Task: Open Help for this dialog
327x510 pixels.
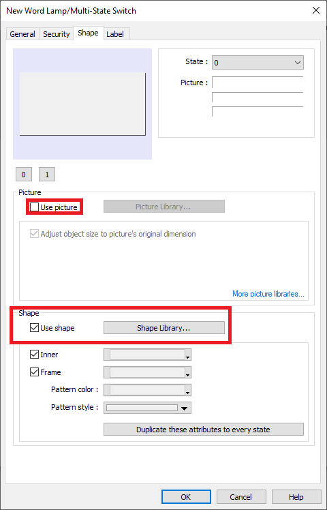Action: pos(296,497)
